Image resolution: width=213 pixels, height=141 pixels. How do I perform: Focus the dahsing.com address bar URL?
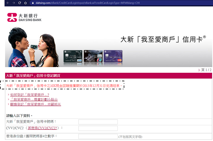pos(88,3)
